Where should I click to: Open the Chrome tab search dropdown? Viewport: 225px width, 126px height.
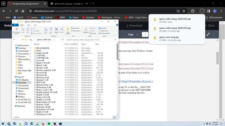(4, 4)
